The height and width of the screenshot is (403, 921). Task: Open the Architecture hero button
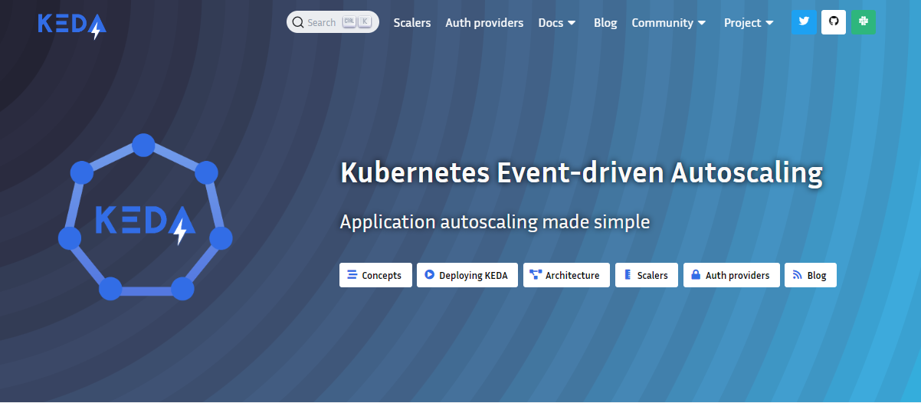567,275
